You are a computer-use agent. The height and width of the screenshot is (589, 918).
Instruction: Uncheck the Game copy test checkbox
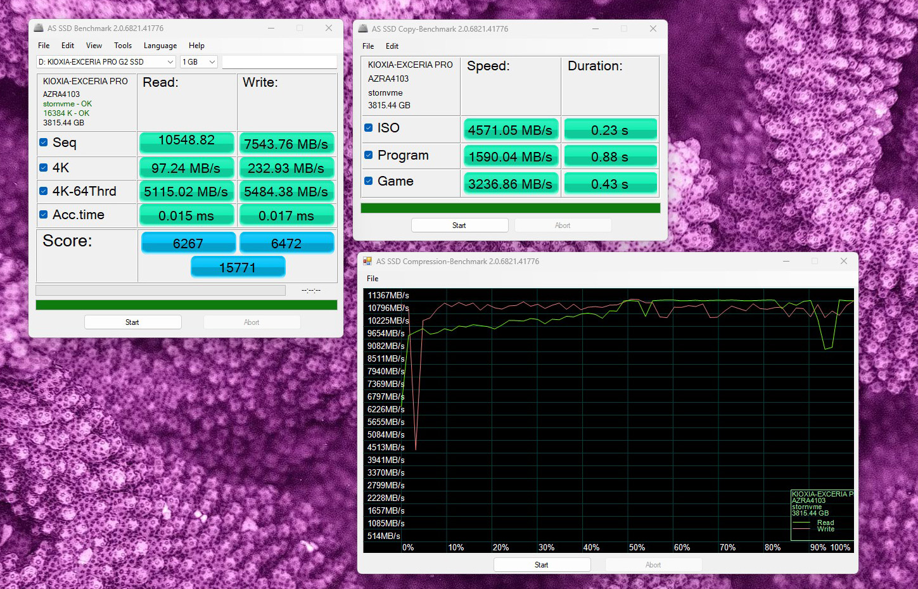[369, 181]
